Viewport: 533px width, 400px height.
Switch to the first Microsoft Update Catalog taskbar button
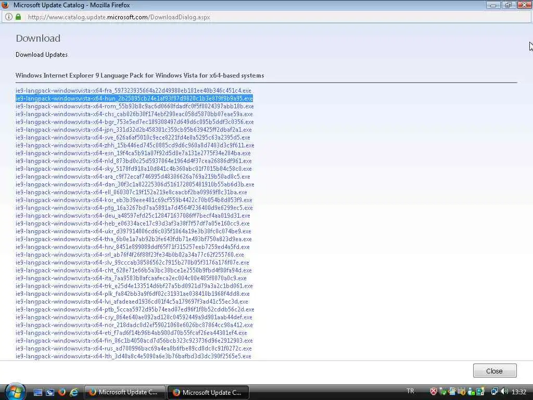pos(124,392)
